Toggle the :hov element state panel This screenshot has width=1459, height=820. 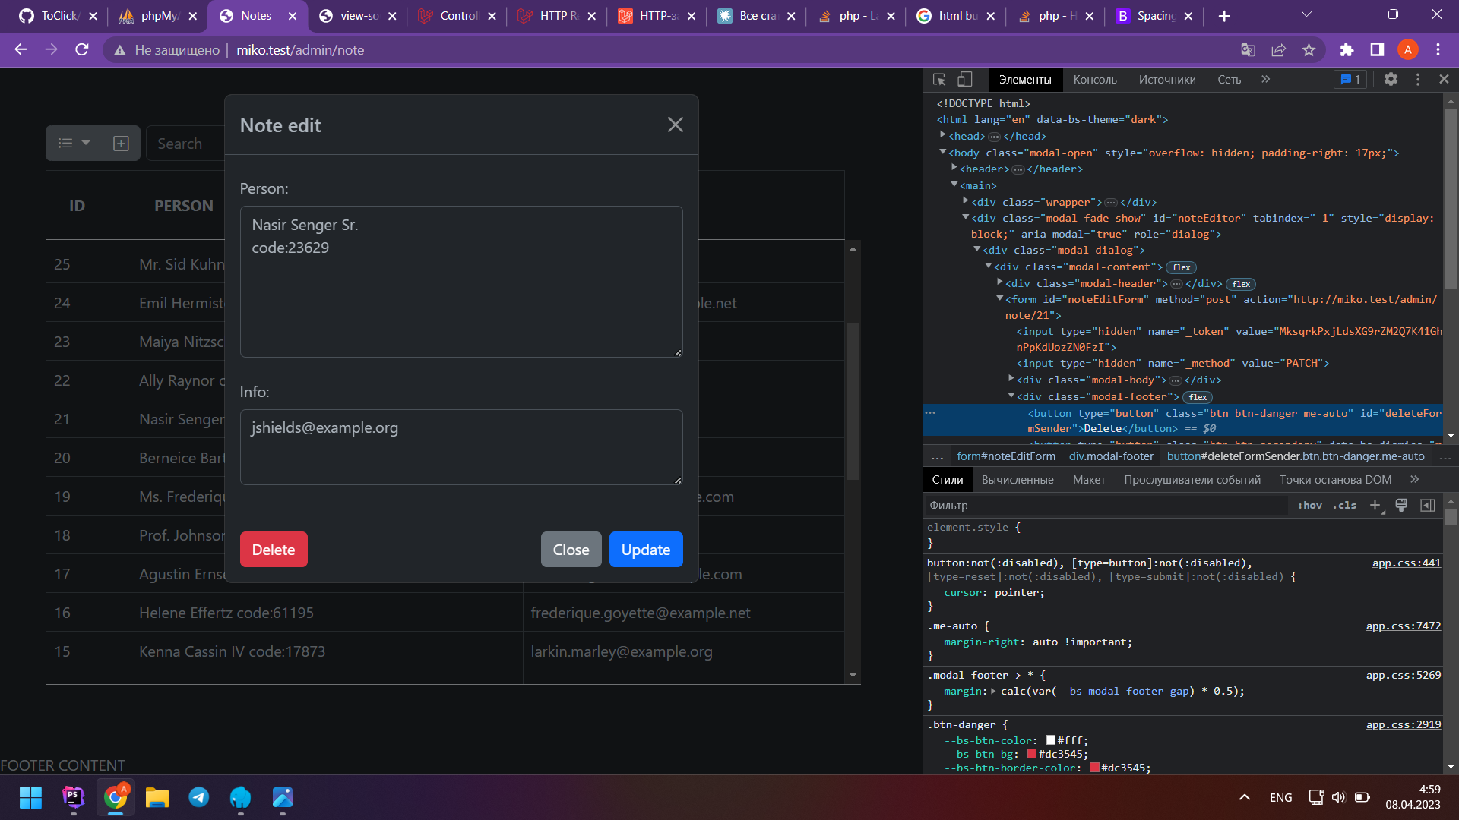tap(1309, 506)
